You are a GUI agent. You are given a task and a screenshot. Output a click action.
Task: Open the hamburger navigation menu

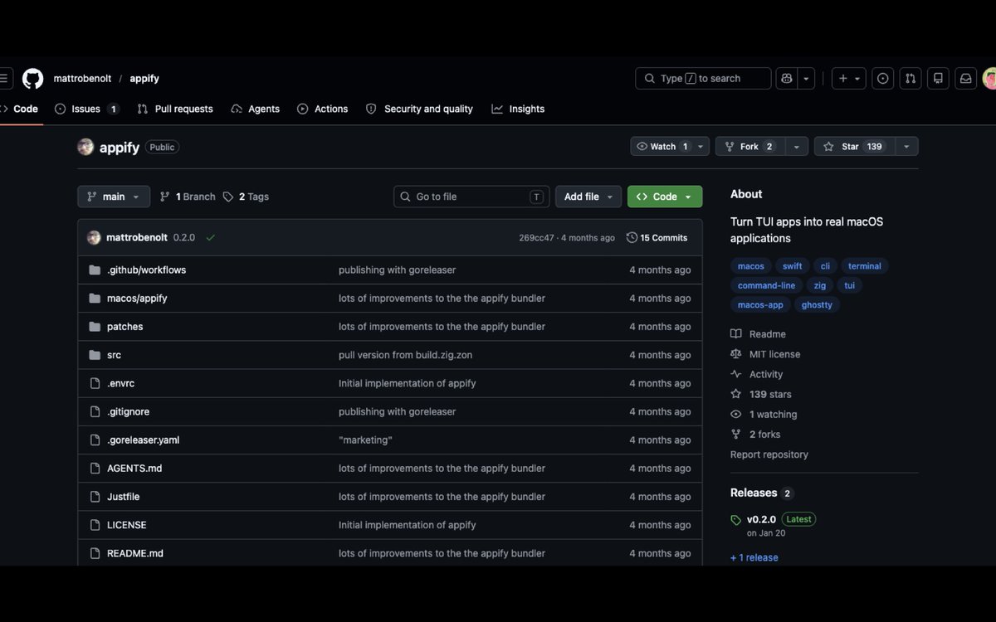coord(3,79)
